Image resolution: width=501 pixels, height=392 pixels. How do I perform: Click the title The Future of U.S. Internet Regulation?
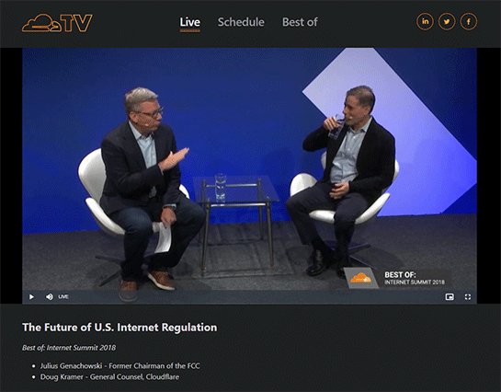[x=120, y=327]
